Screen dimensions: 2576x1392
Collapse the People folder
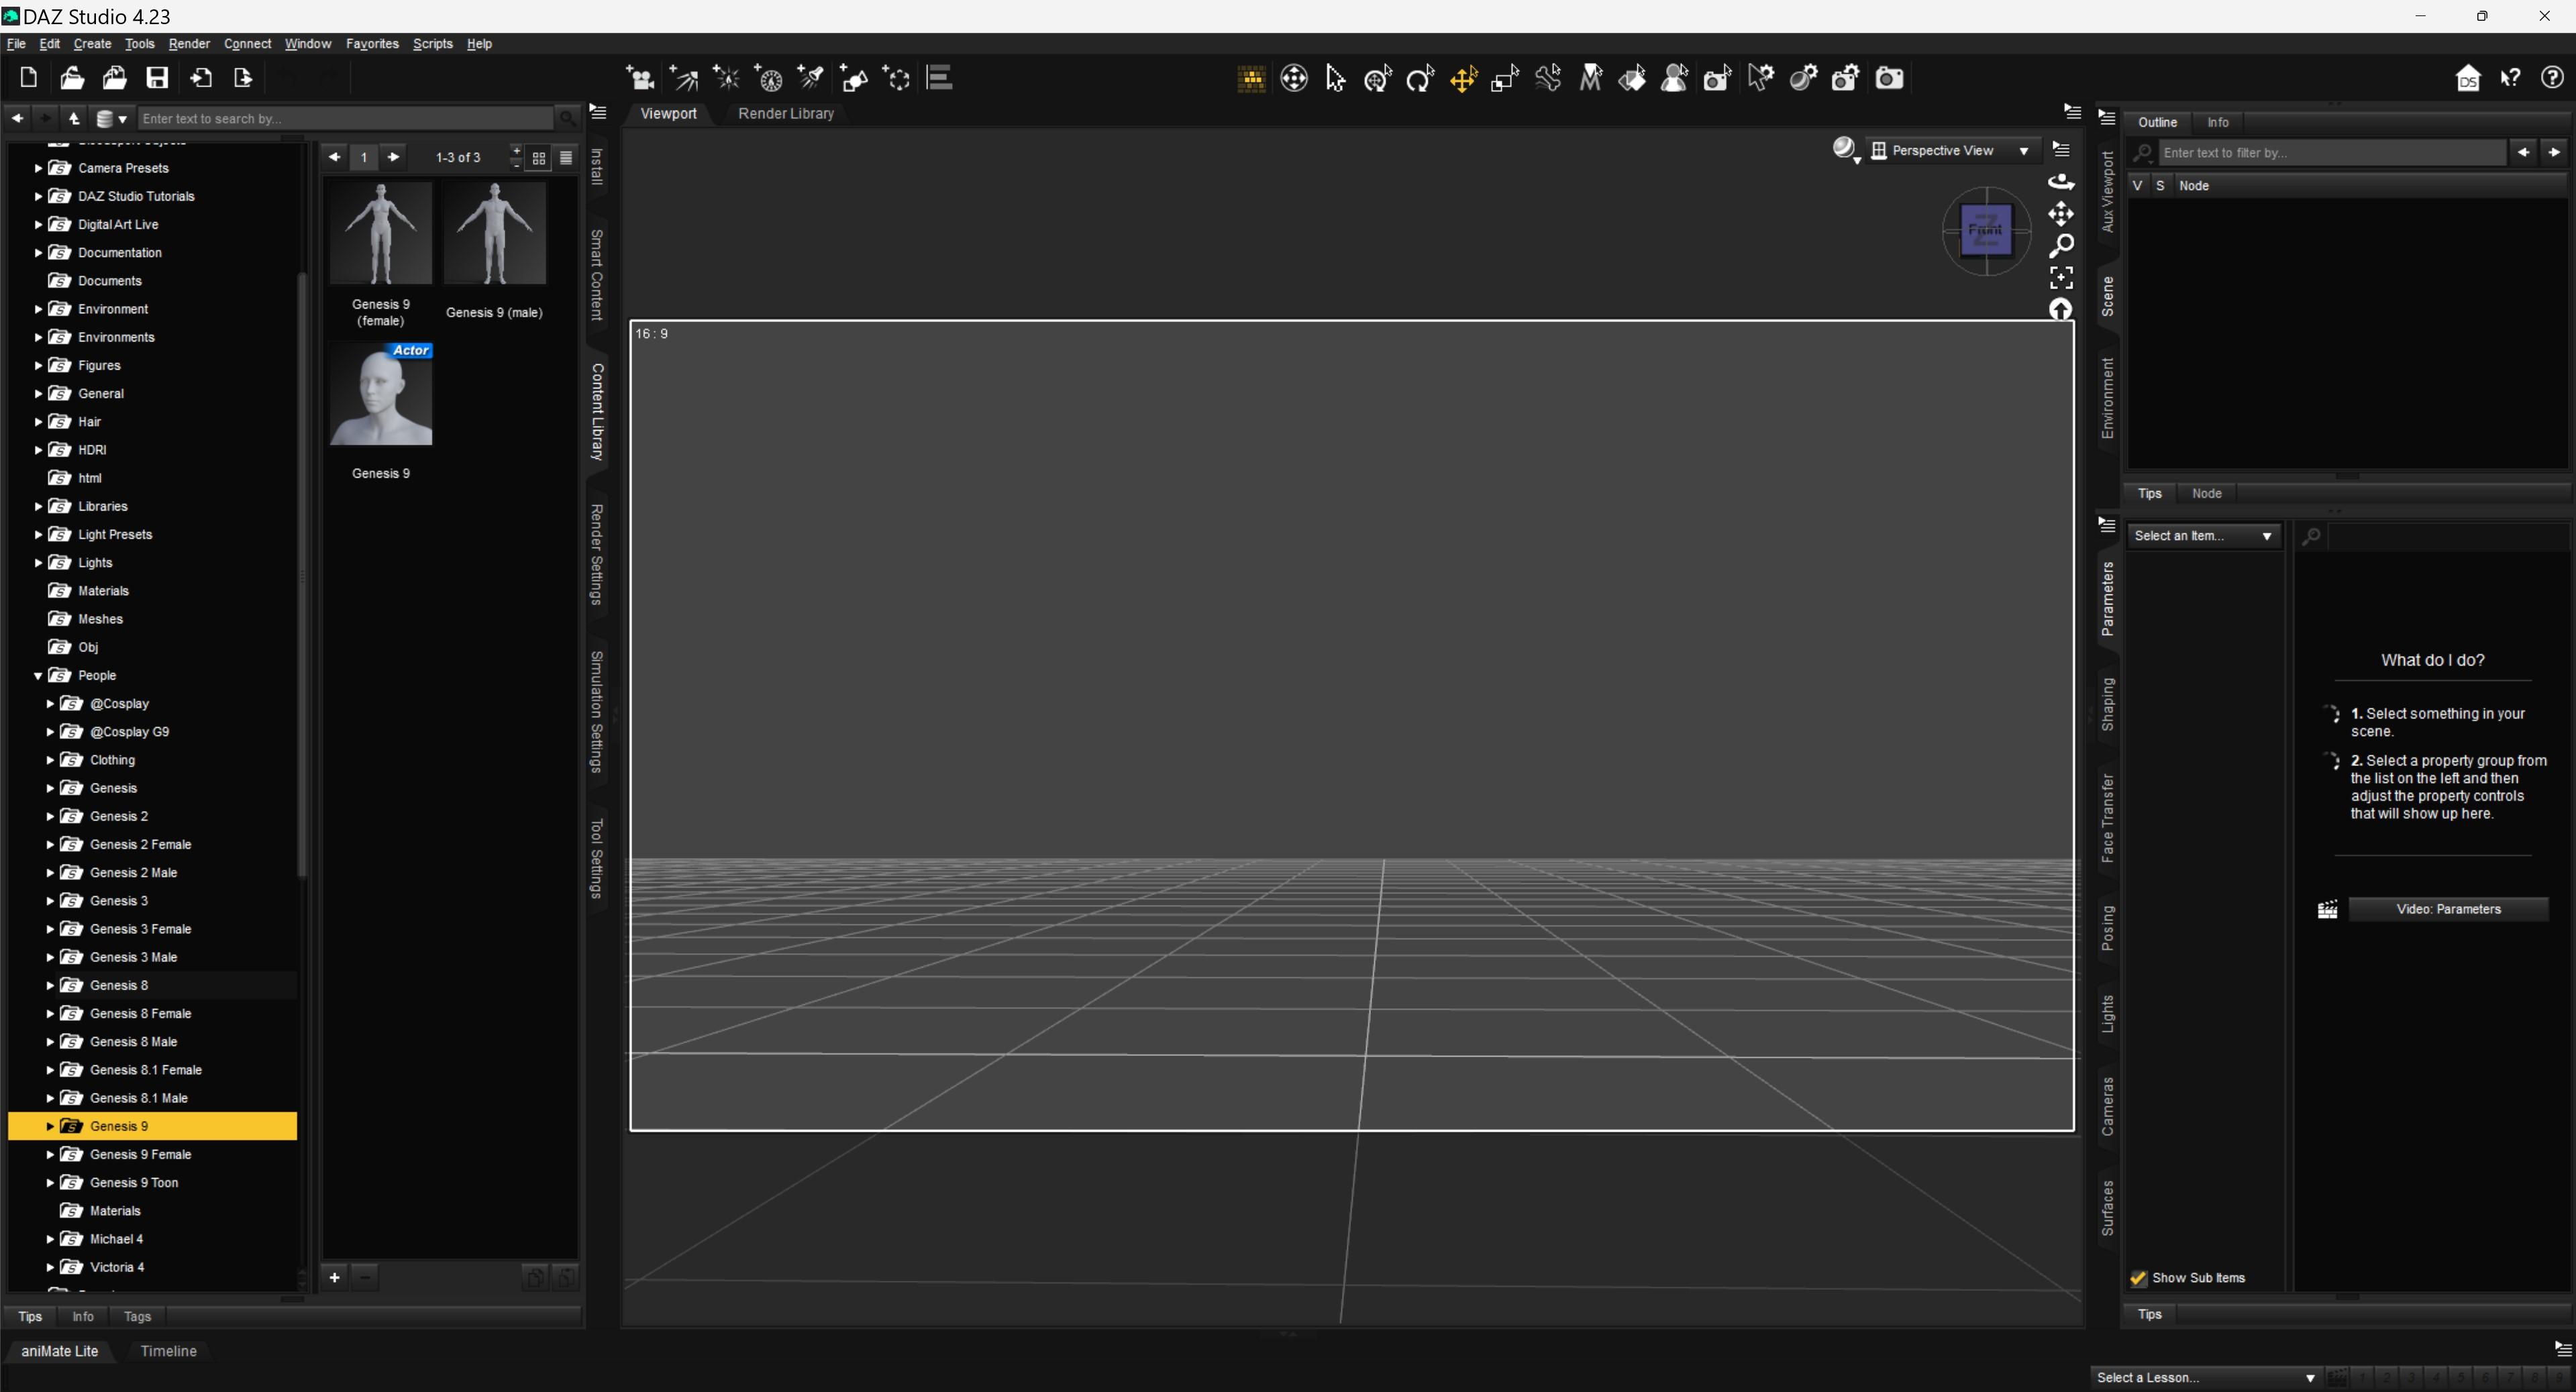pyautogui.click(x=38, y=676)
